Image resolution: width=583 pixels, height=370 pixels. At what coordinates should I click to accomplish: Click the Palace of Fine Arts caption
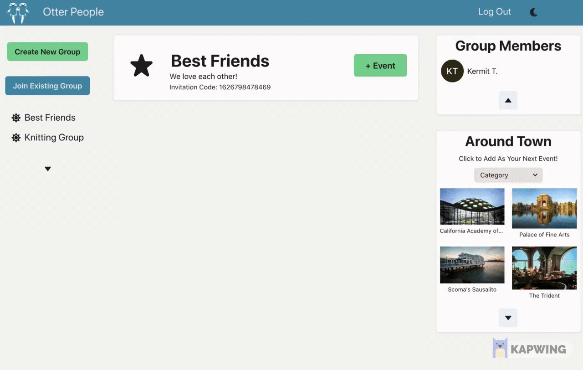(x=544, y=235)
